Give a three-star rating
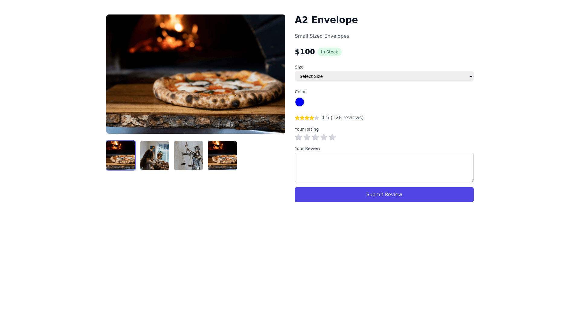The image size is (580, 326). 315,137
